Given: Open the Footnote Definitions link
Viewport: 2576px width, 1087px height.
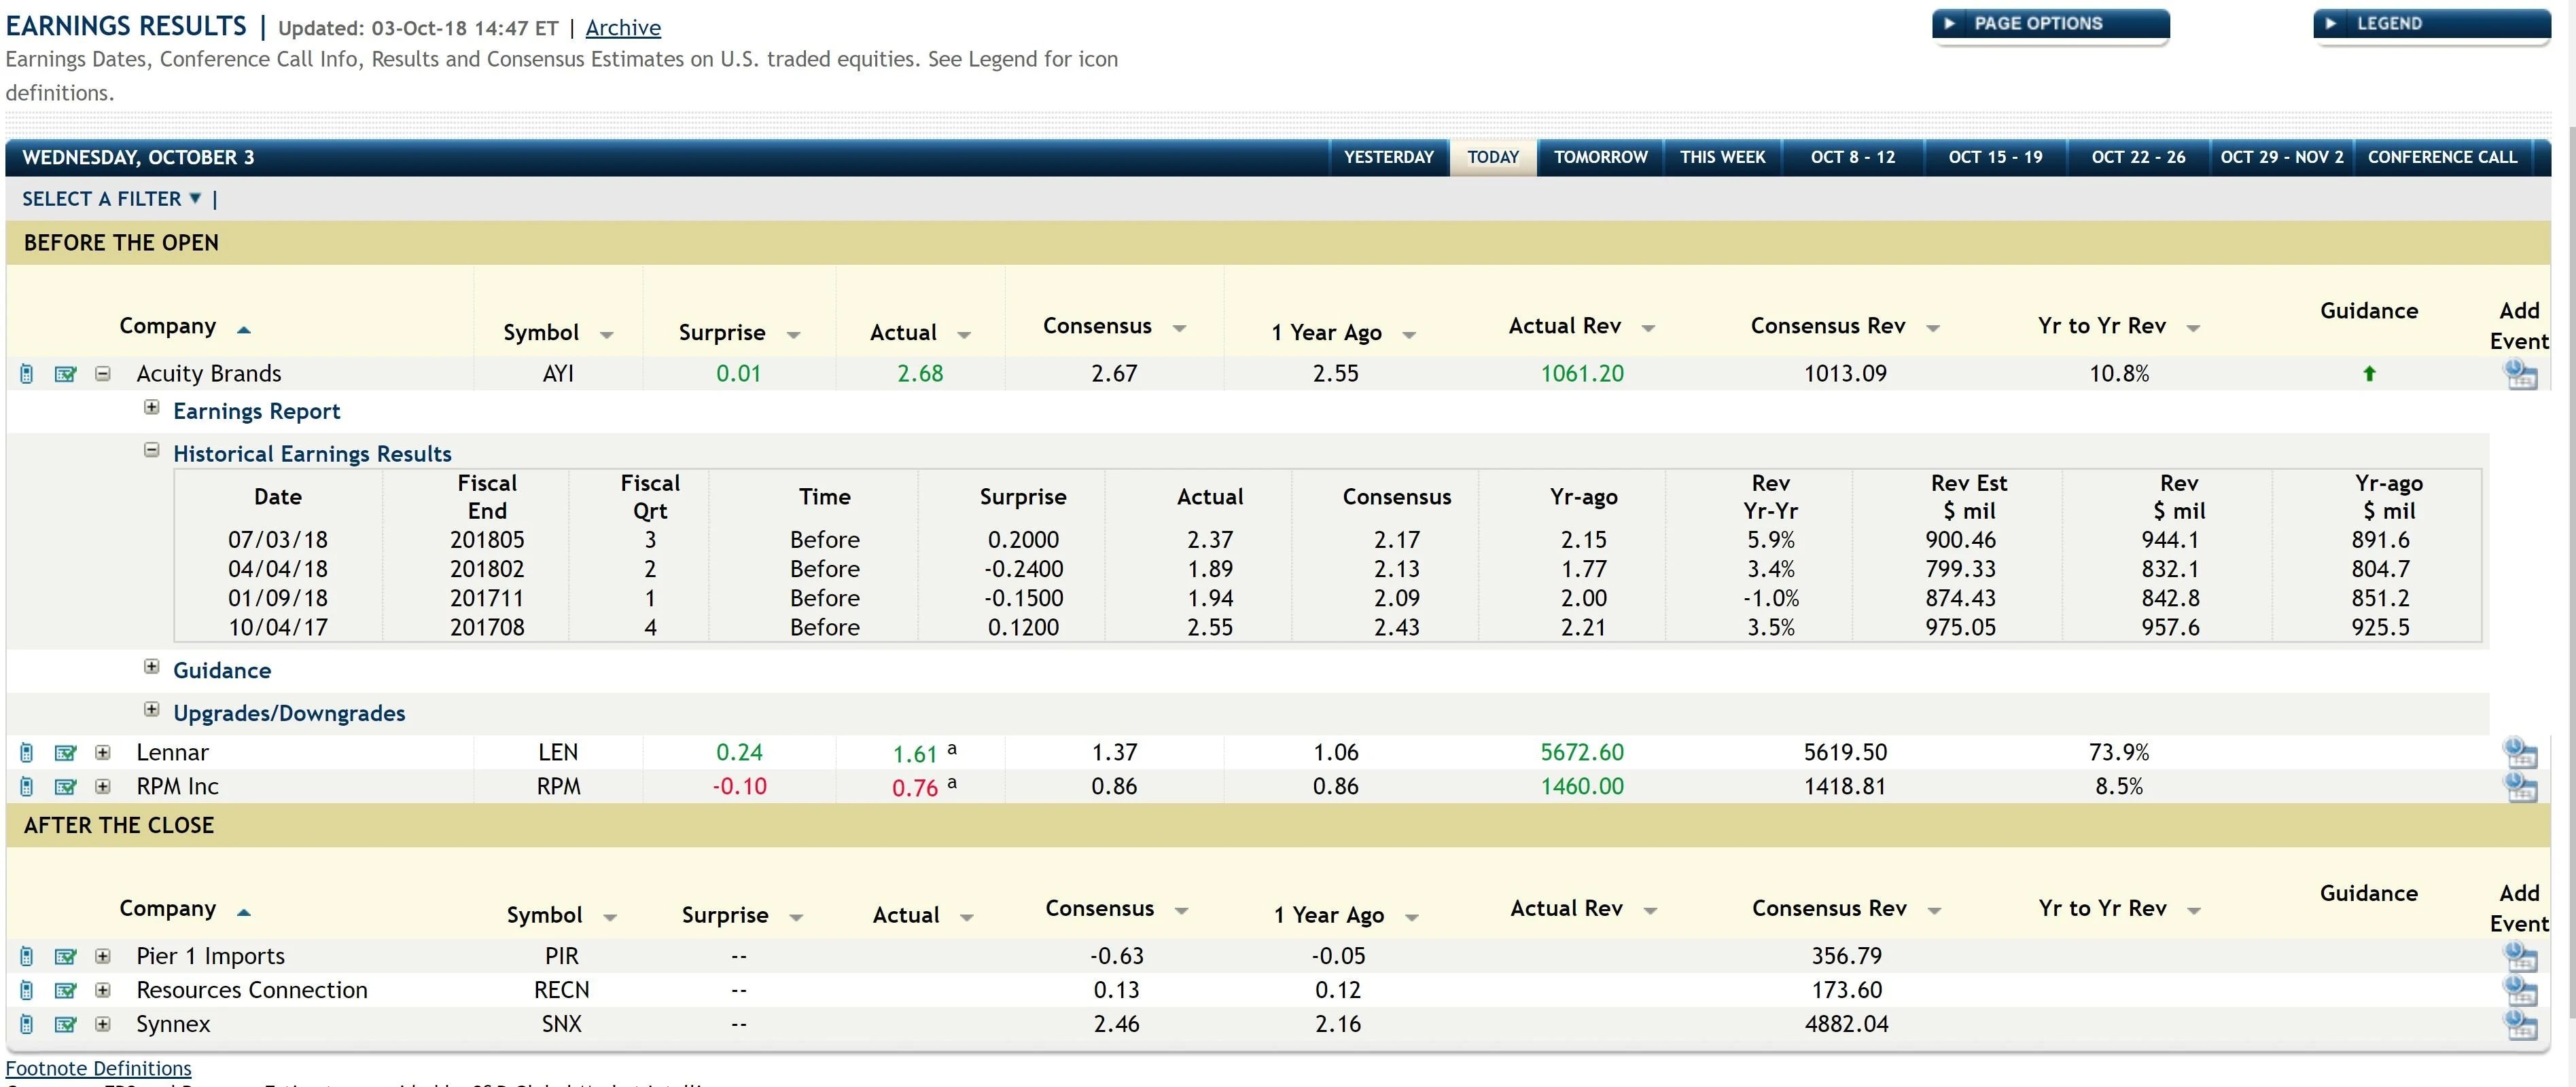Looking at the screenshot, I should click(98, 1068).
